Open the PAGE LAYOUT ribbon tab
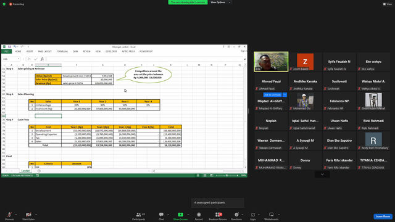 pos(45,51)
